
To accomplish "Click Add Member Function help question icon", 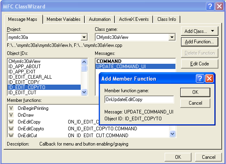I will click(200, 79).
